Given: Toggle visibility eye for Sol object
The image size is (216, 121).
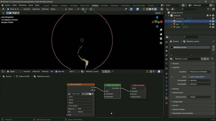Looking at the screenshot, I should [x=210, y=24].
